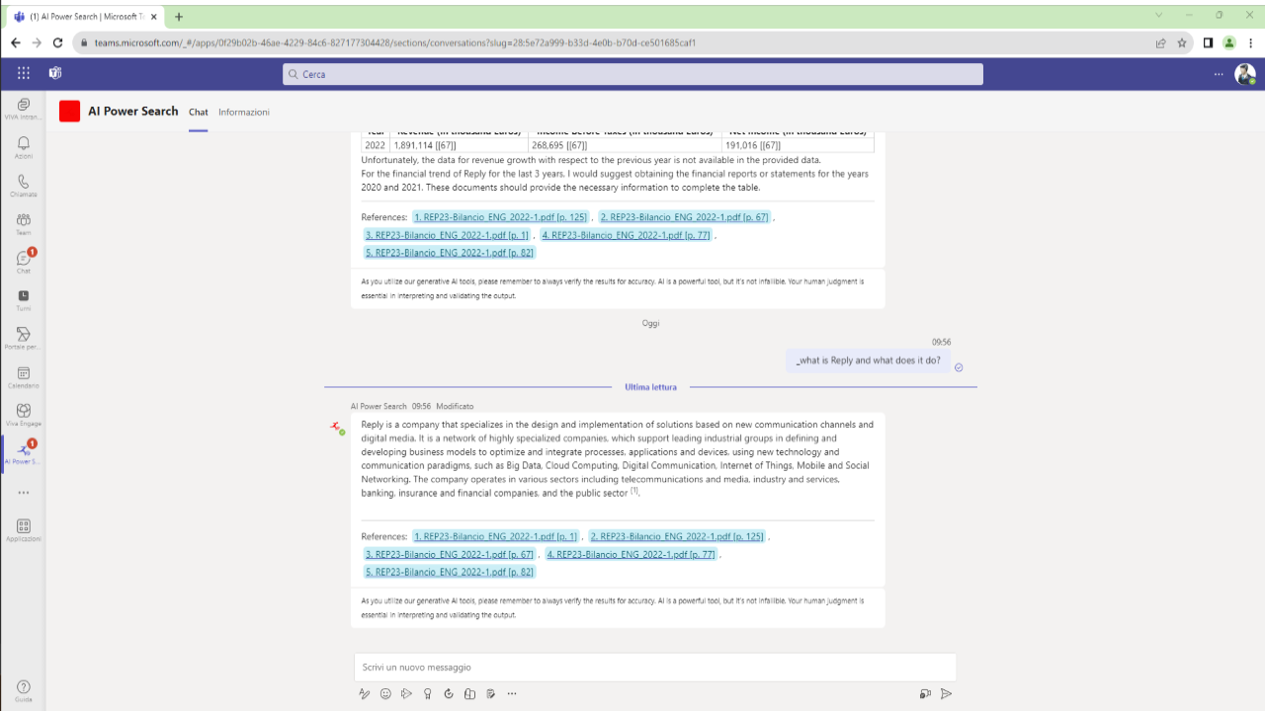
Task: Click the notes/approvals icon in compose bar
Action: [491, 693]
